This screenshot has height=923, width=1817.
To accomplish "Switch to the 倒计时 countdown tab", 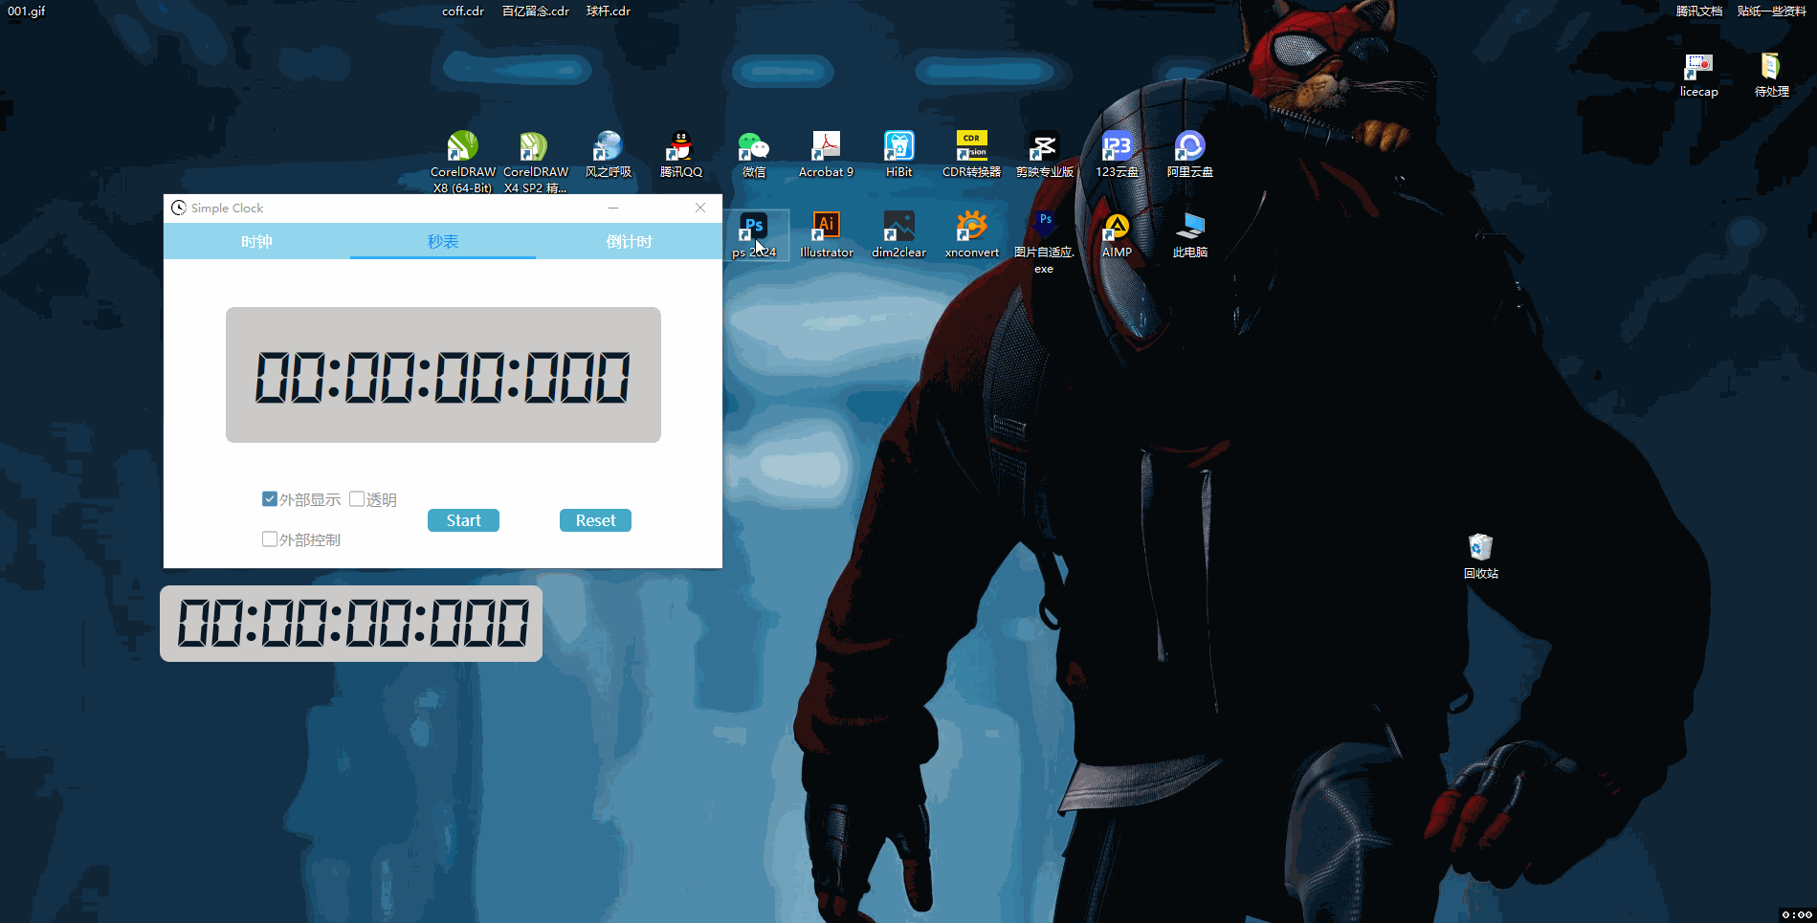I will coord(629,241).
